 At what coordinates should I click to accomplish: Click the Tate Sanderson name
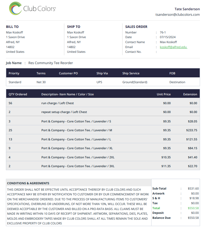click(187, 9)
